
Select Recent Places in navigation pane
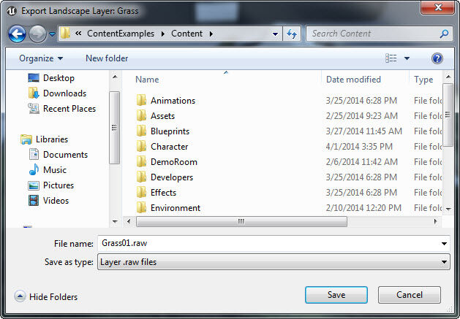69,109
